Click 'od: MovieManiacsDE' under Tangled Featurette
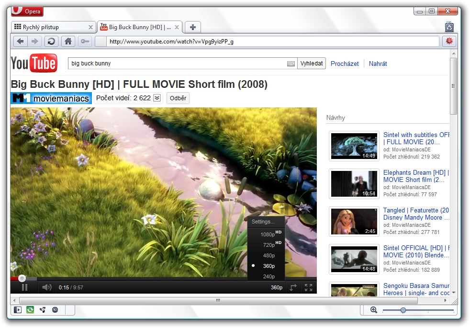Viewport: 470px width, 328px height. [x=407, y=225]
